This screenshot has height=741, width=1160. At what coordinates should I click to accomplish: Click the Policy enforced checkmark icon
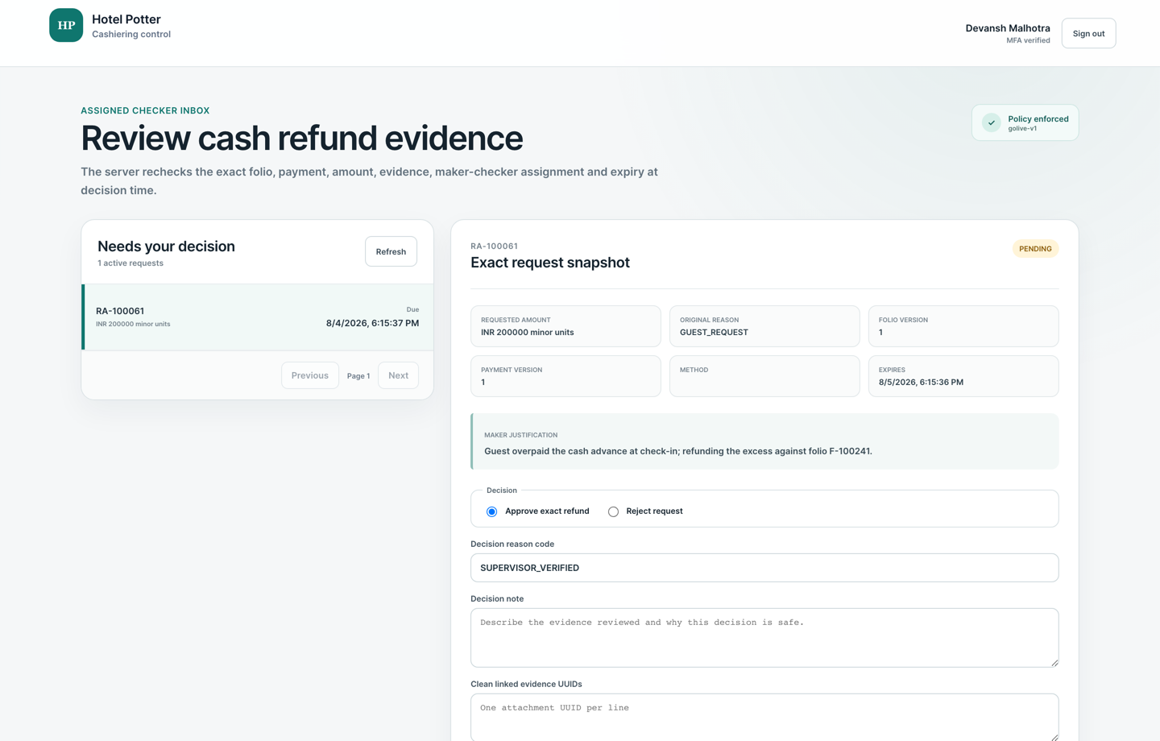click(992, 122)
